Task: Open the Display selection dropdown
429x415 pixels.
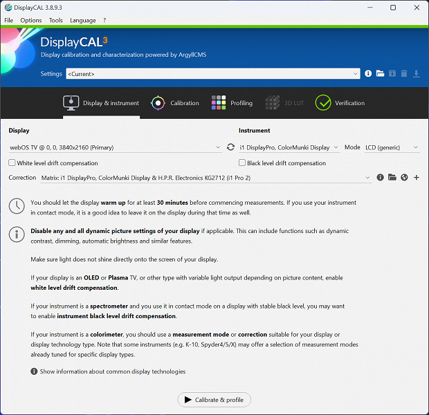Action: coord(115,147)
